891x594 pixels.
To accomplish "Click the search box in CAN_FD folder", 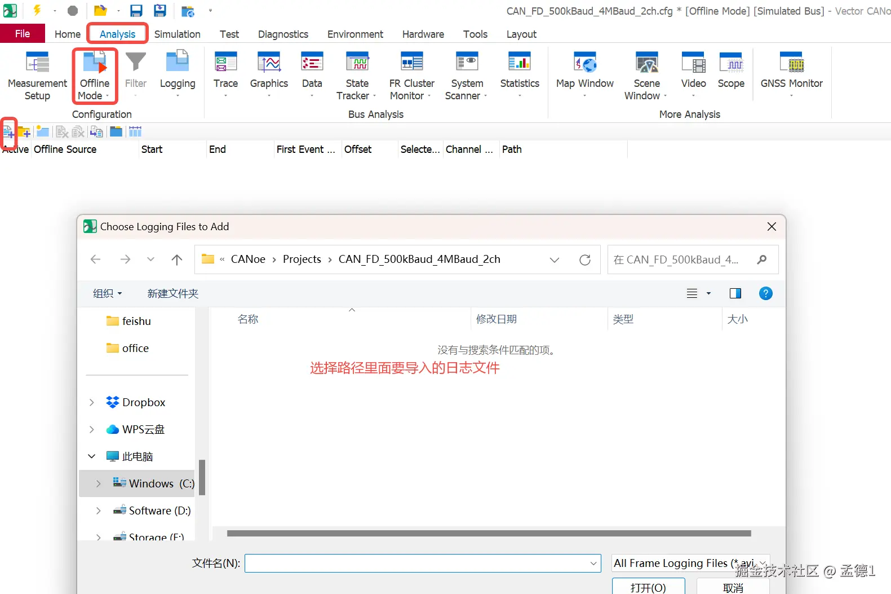I will 693,259.
